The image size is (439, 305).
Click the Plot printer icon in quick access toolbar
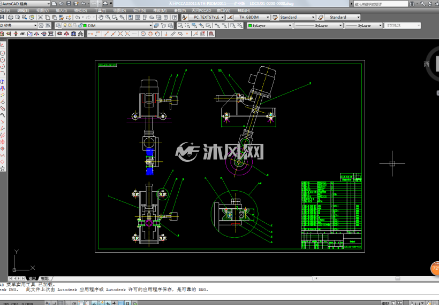[105, 3]
